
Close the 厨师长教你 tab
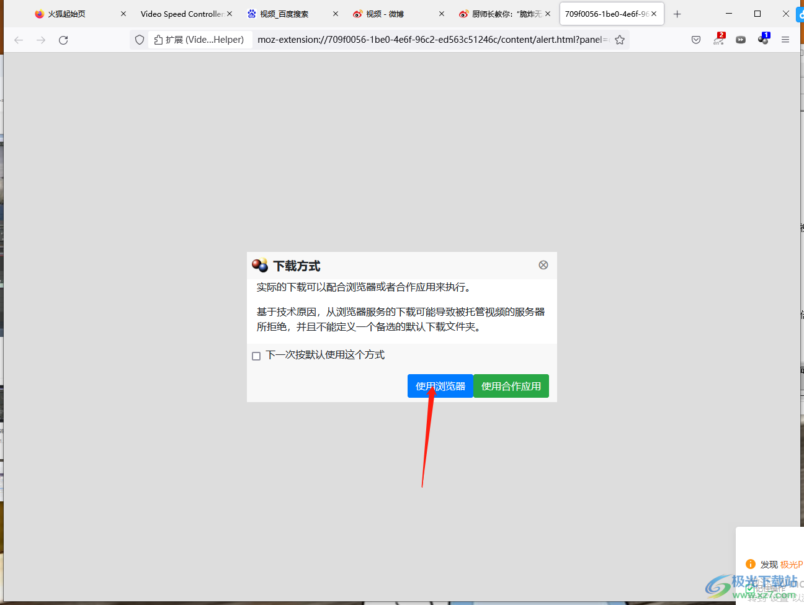point(548,14)
